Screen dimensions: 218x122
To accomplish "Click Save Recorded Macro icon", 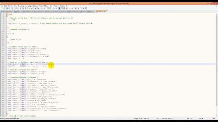I will pos(86,8).
